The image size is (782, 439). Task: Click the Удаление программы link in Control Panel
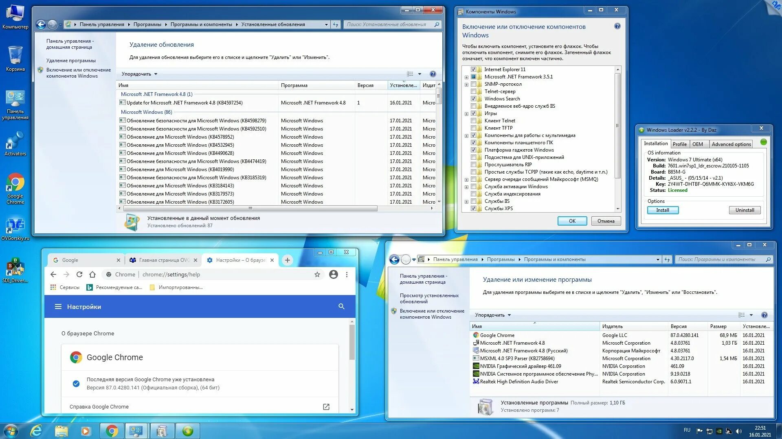coord(70,60)
